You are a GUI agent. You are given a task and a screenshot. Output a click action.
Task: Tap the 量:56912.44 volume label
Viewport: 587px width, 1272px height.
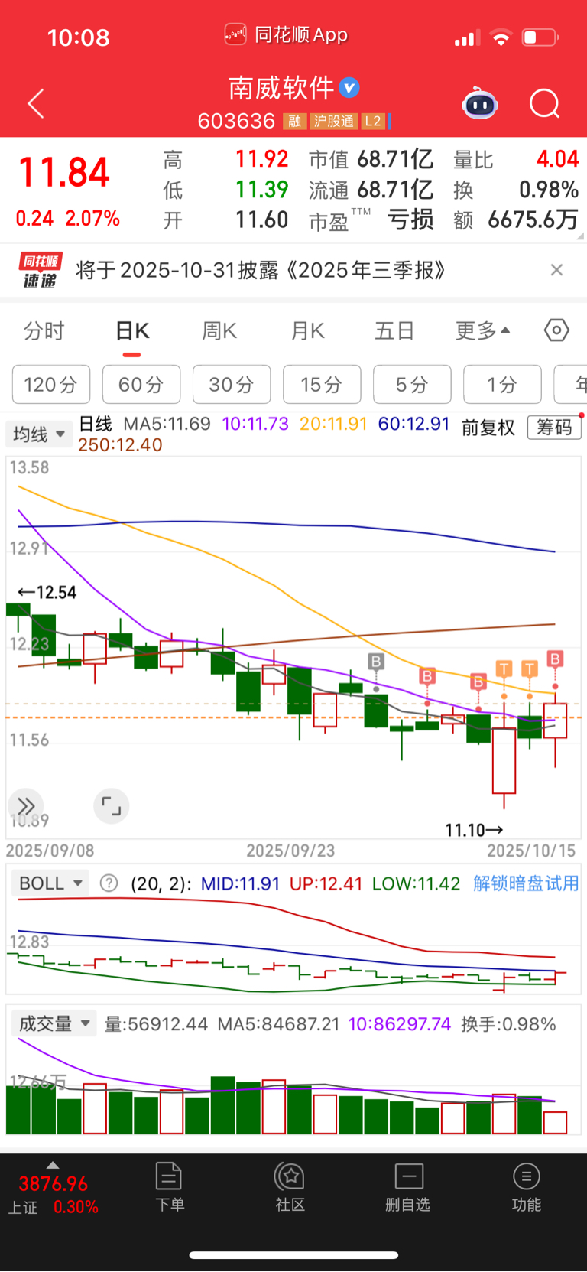click(156, 1023)
